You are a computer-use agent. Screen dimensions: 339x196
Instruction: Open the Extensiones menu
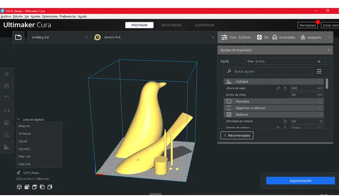(50, 16)
